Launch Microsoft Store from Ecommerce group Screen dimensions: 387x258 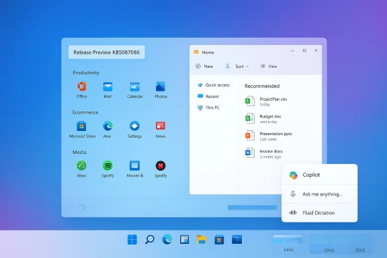click(81, 126)
